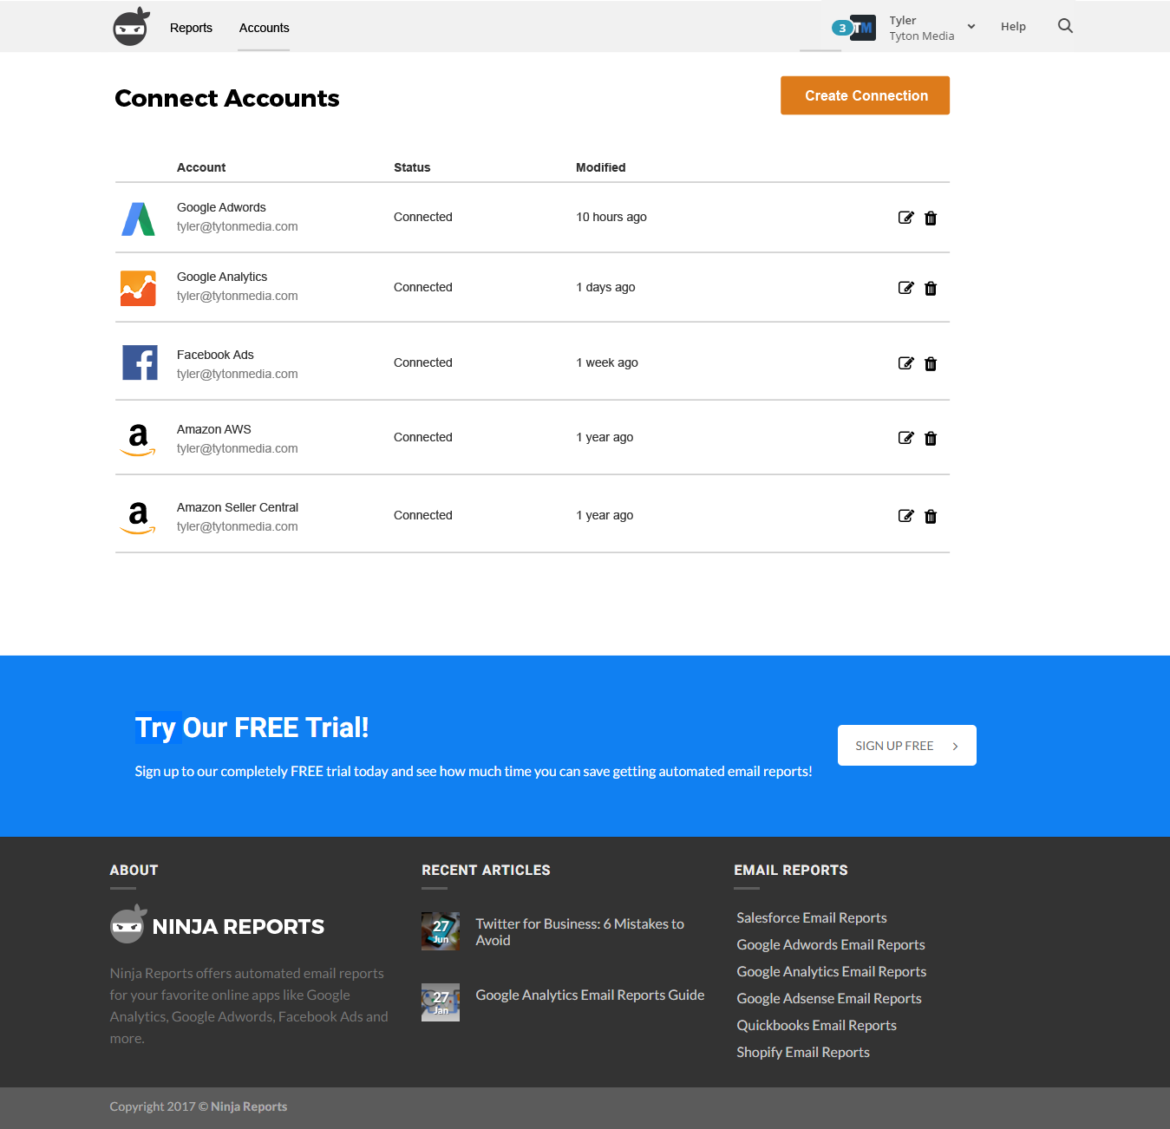Viewport: 1170px width, 1129px height.
Task: Open Quickbooks Email Reports link
Action: (x=817, y=1025)
